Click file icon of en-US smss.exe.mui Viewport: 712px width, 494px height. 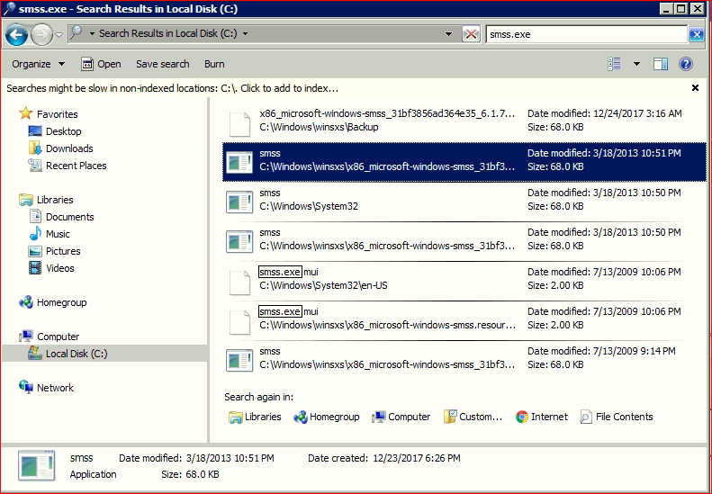(239, 283)
